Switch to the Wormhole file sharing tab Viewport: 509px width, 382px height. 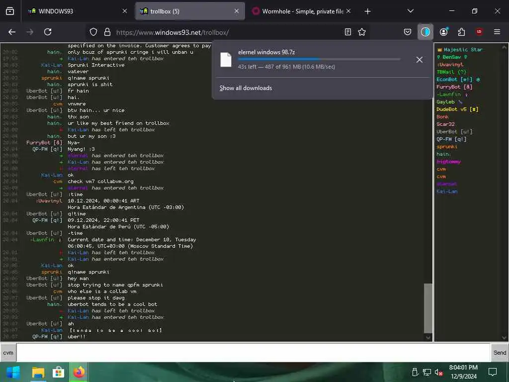coord(302,11)
